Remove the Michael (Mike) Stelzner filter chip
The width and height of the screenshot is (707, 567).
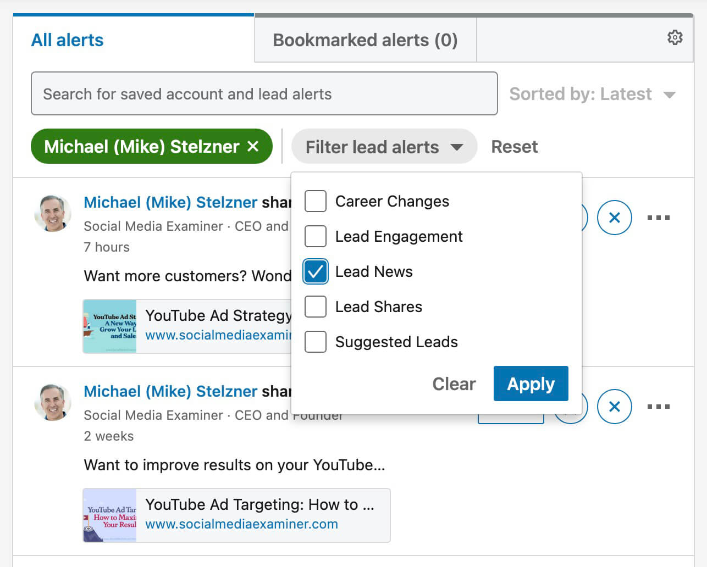click(x=253, y=146)
